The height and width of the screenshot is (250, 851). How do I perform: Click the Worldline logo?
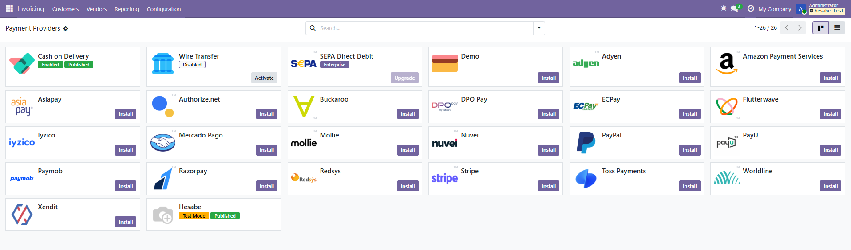[x=727, y=178]
